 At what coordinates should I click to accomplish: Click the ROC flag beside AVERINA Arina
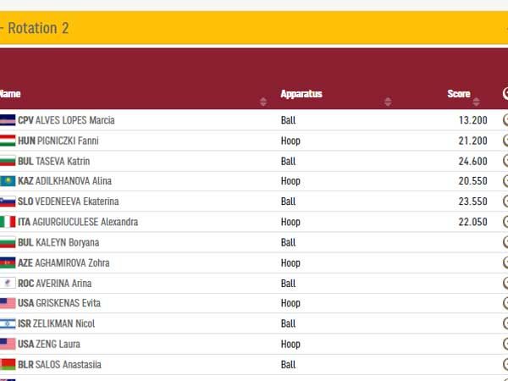point(8,283)
